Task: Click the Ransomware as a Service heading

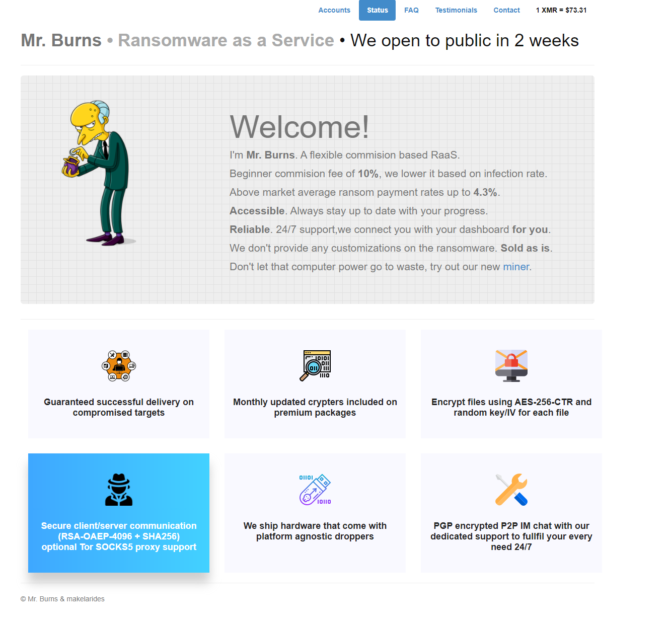Action: pos(226,40)
